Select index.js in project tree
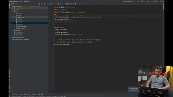The height and width of the screenshot is (97, 173). [19, 23]
